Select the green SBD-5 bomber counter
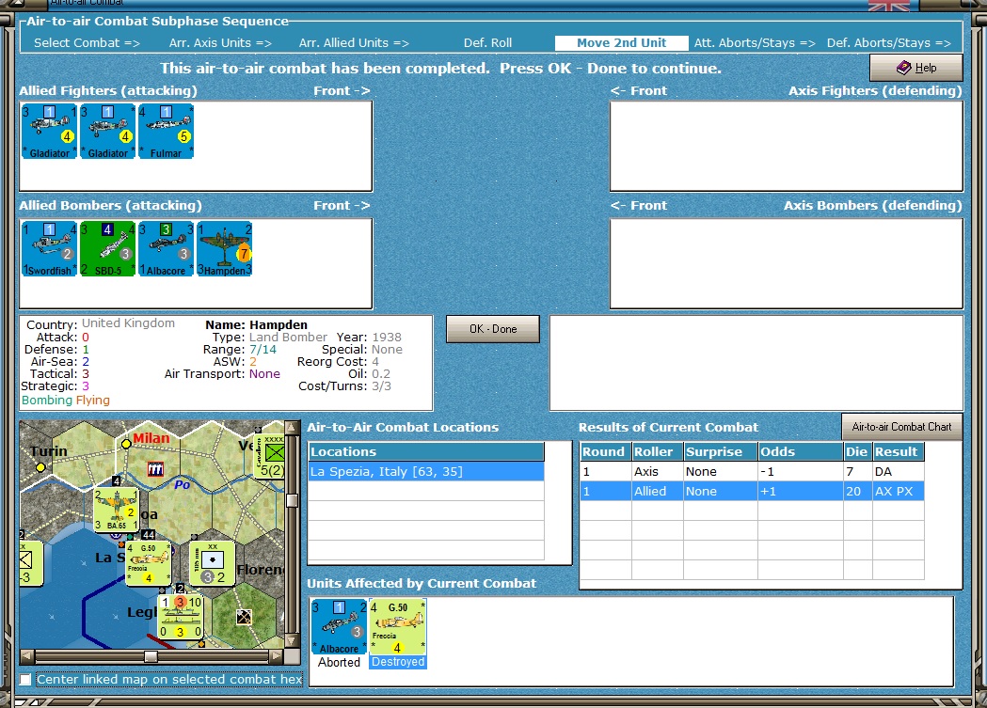The image size is (987, 708). click(x=107, y=249)
